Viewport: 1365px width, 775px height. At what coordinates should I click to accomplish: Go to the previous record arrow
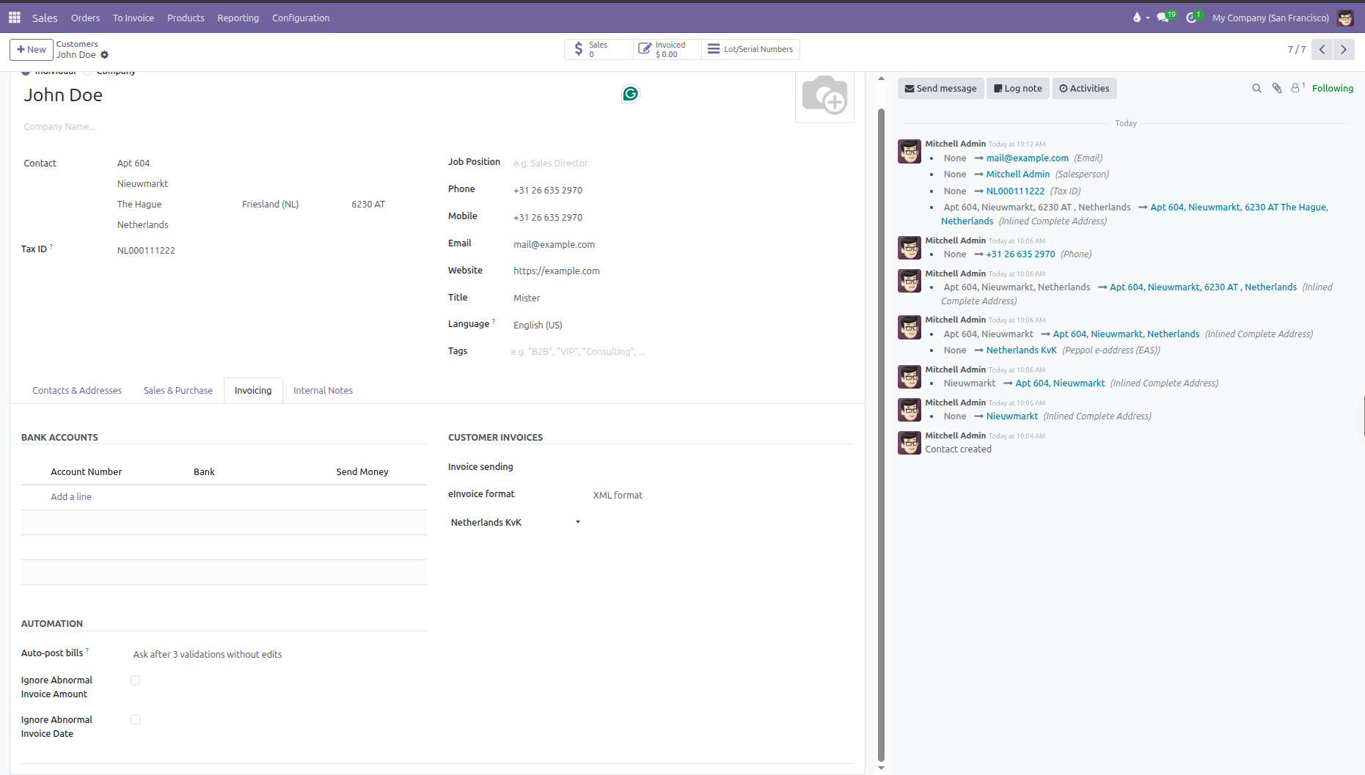[x=1322, y=49]
